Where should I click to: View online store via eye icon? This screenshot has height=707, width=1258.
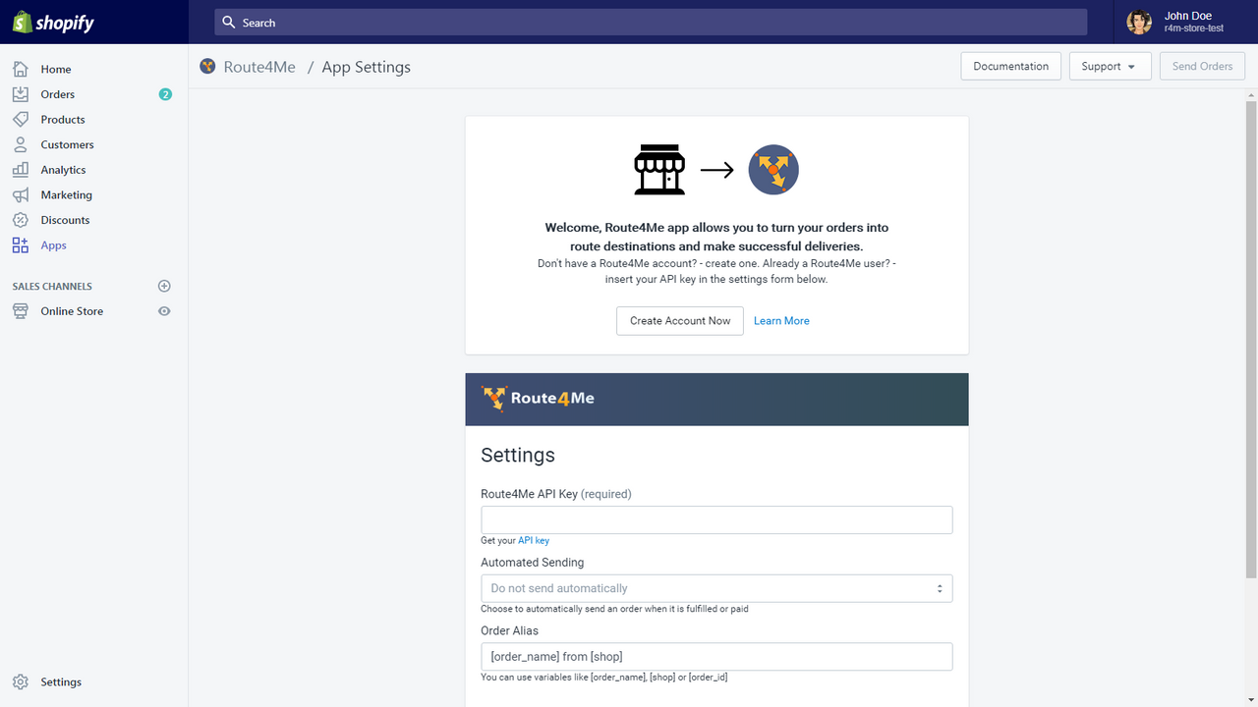[164, 311]
